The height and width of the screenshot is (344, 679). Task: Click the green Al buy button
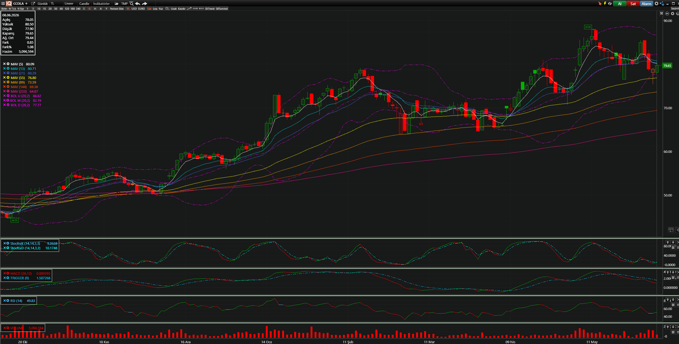(620, 3)
